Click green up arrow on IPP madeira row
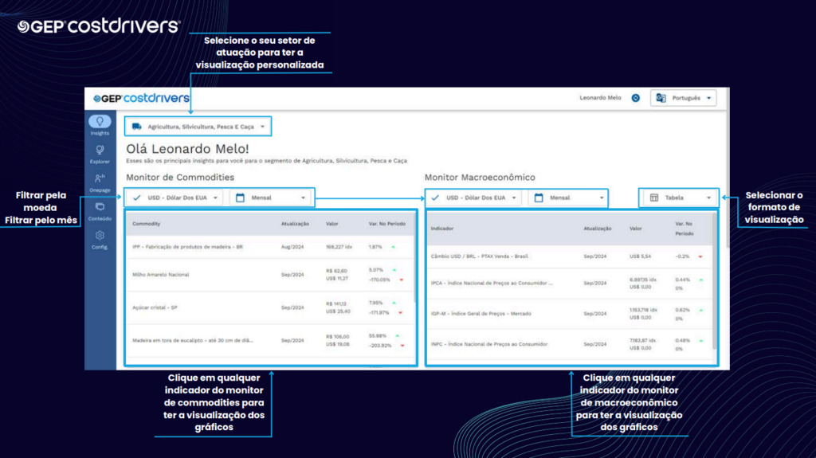816x458 pixels. pyautogui.click(x=394, y=247)
